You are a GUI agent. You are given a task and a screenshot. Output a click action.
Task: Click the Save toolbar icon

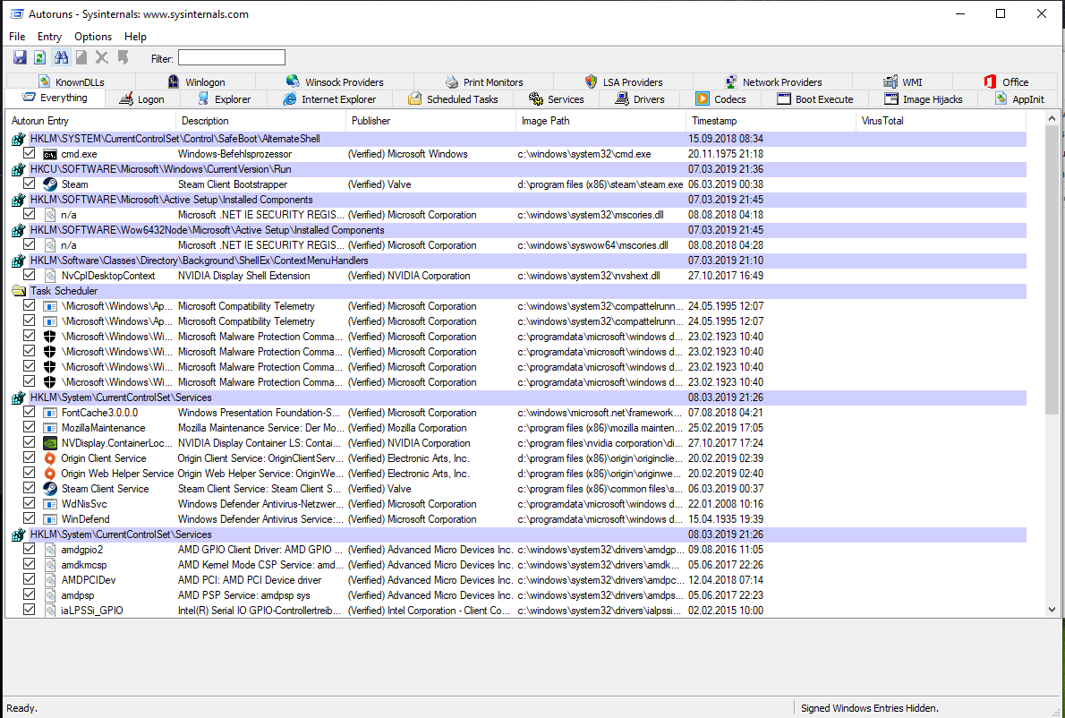point(20,57)
